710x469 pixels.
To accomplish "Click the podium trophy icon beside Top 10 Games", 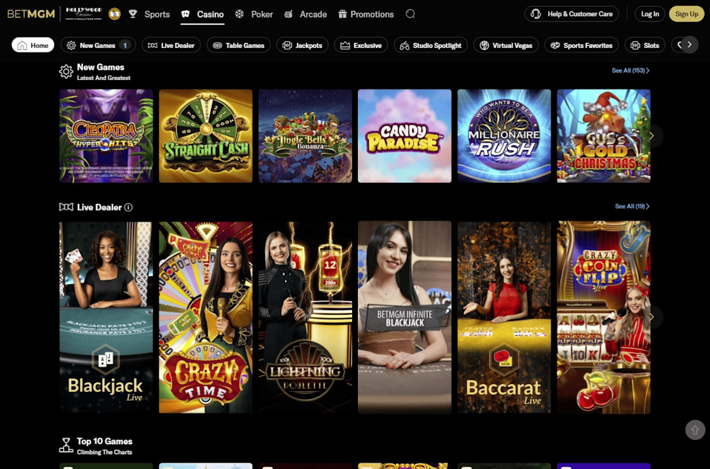I will point(66,445).
